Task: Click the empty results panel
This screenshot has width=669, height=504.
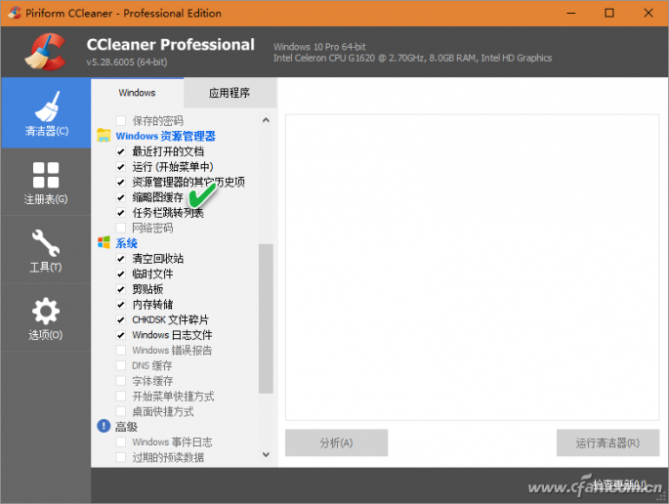Action: [x=473, y=268]
